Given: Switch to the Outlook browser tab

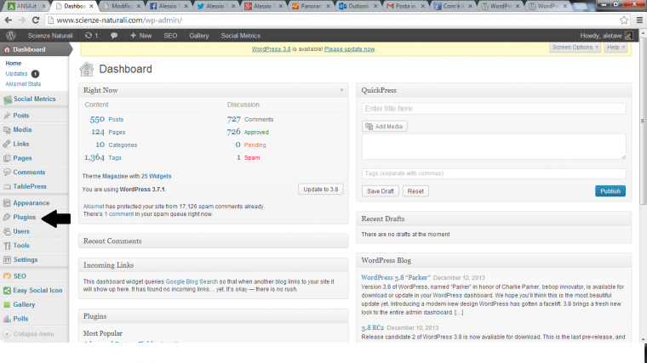Looking at the screenshot, I should 358,6.
